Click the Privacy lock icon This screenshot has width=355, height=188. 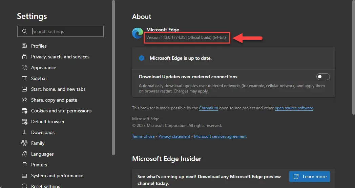[24, 57]
